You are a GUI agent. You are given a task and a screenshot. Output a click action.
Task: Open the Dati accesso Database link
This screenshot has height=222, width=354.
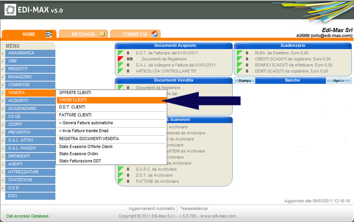27,216
